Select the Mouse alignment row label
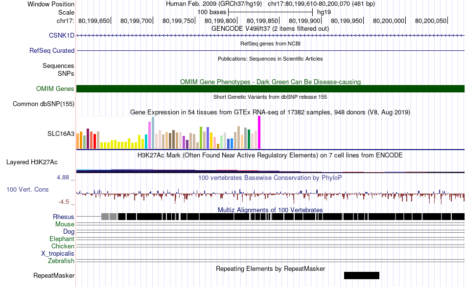Viewport: 465px width, 287px height. pos(65,224)
